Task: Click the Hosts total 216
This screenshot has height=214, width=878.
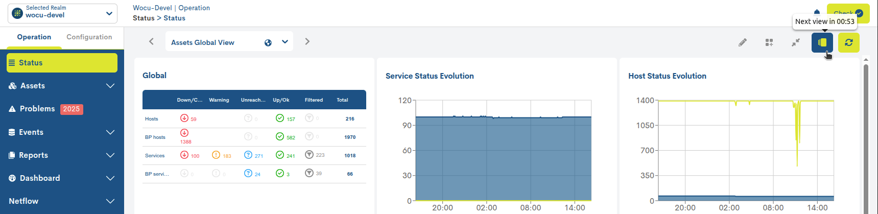Action: tap(350, 118)
